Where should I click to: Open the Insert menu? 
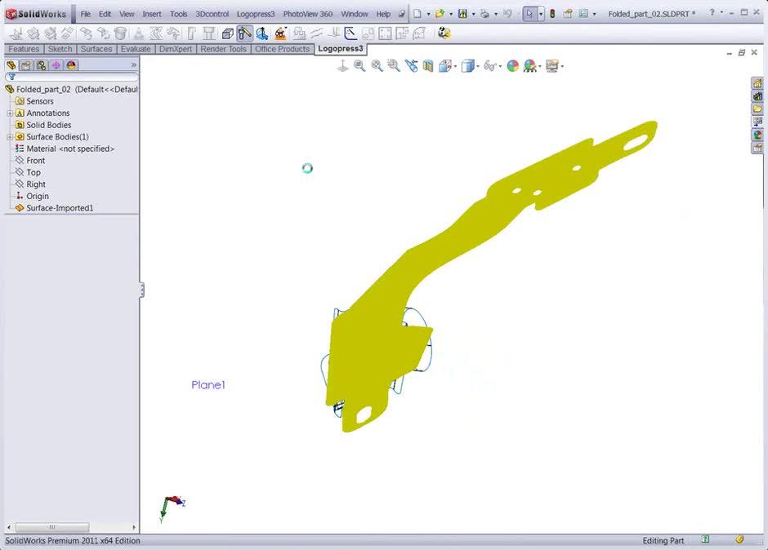pos(154,14)
